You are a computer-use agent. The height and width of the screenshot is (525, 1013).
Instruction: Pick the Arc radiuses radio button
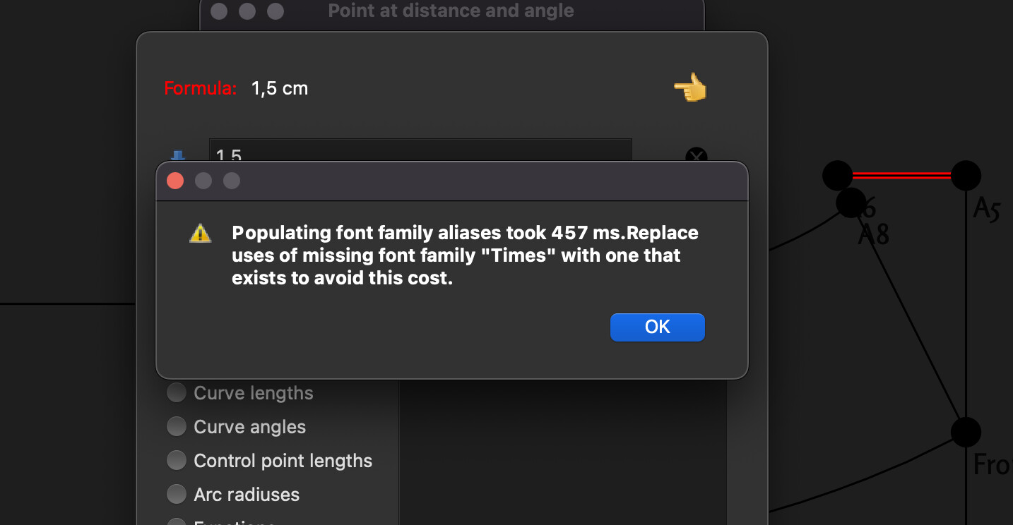pos(177,495)
